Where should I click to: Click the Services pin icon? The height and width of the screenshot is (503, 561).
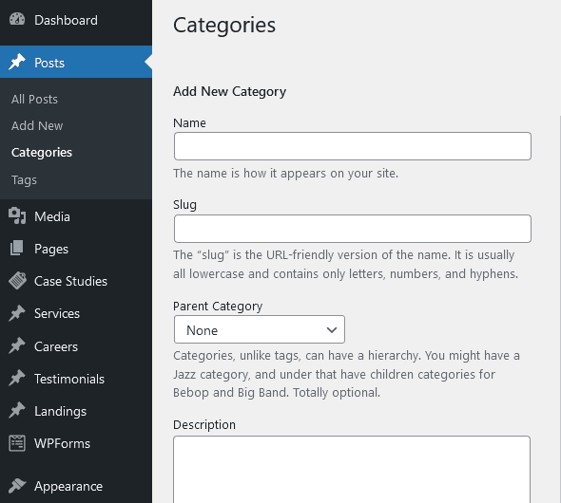coord(17,313)
